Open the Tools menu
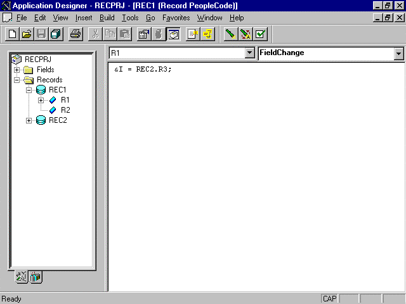The width and height of the screenshot is (406, 304). point(130,18)
